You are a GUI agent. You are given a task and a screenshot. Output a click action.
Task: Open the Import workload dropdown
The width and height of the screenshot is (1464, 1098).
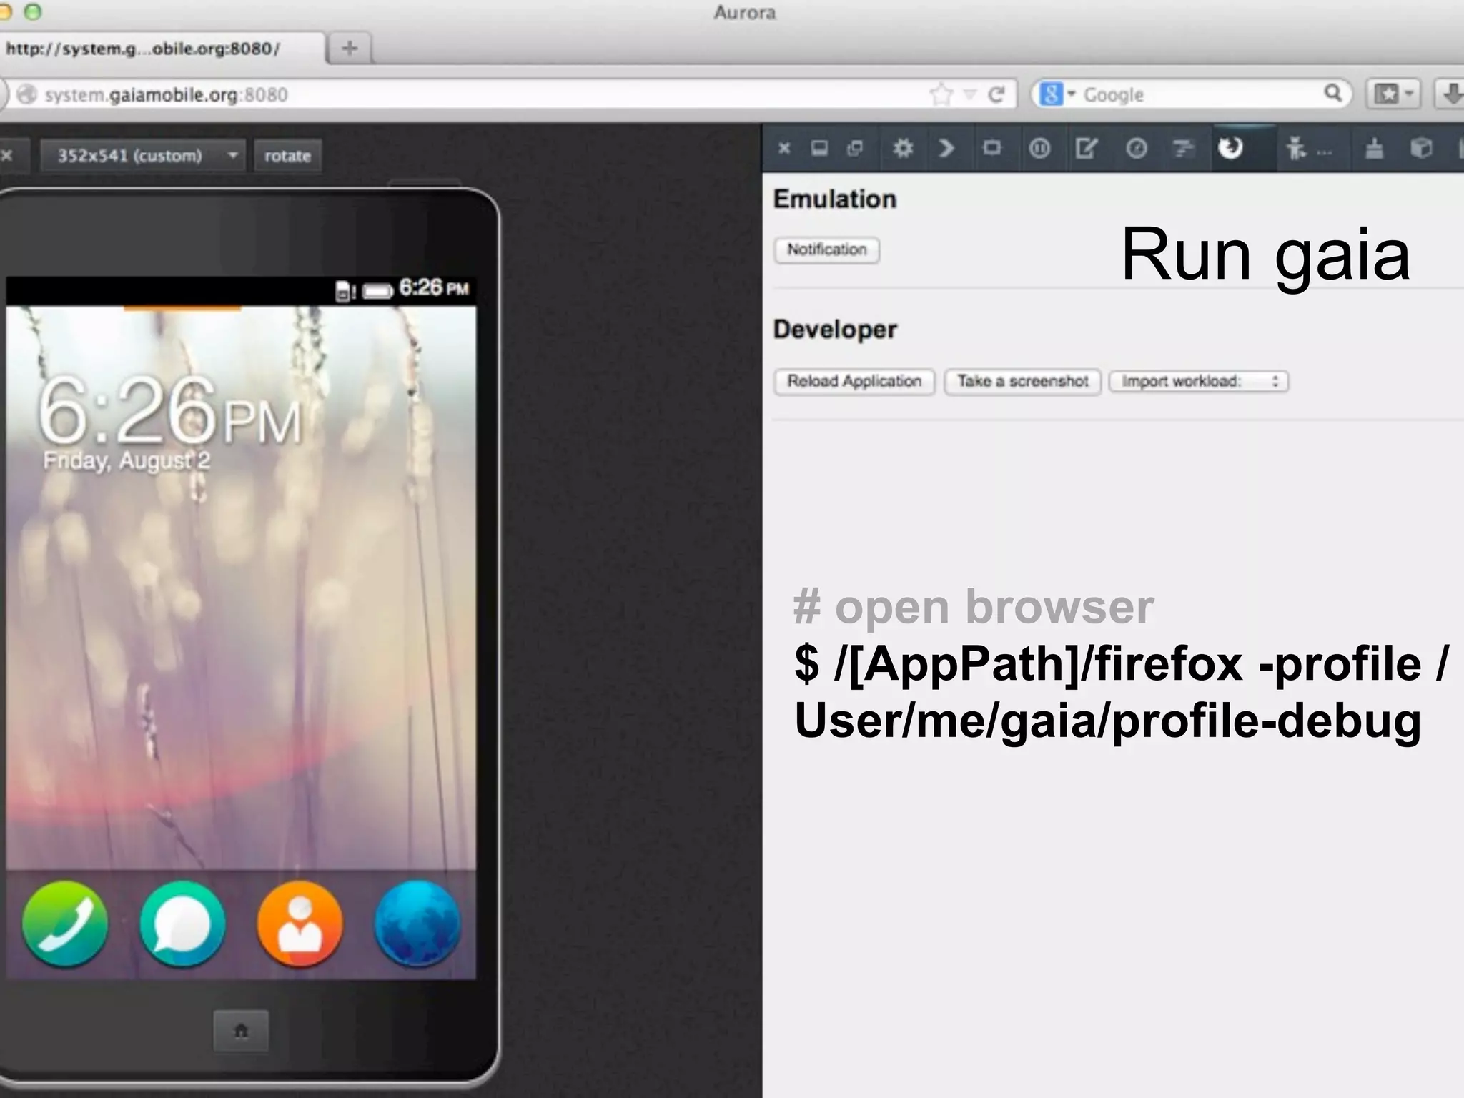click(1199, 381)
